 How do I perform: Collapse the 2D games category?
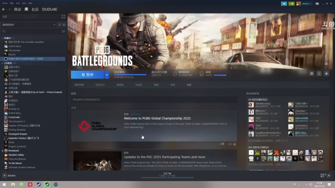(x=3, y=64)
